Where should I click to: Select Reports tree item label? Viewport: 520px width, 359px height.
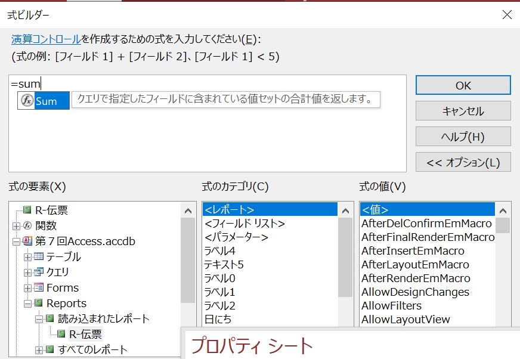(66, 303)
